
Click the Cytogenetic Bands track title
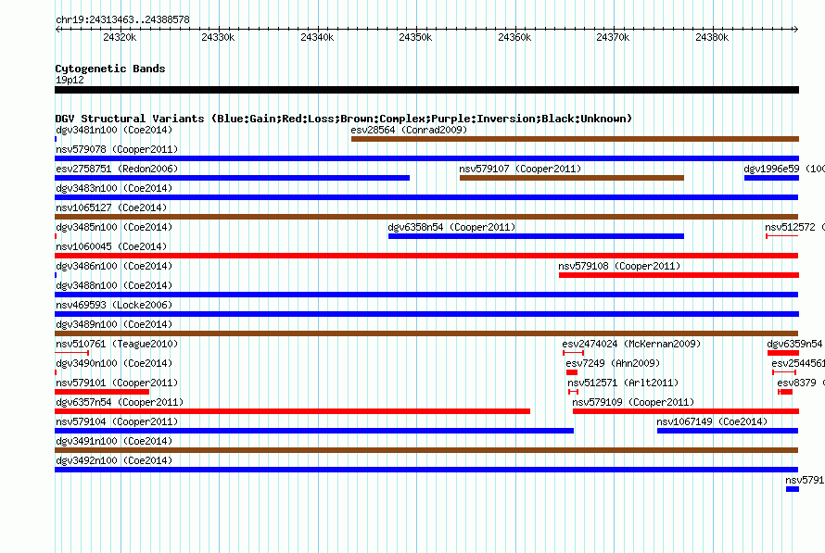point(110,69)
